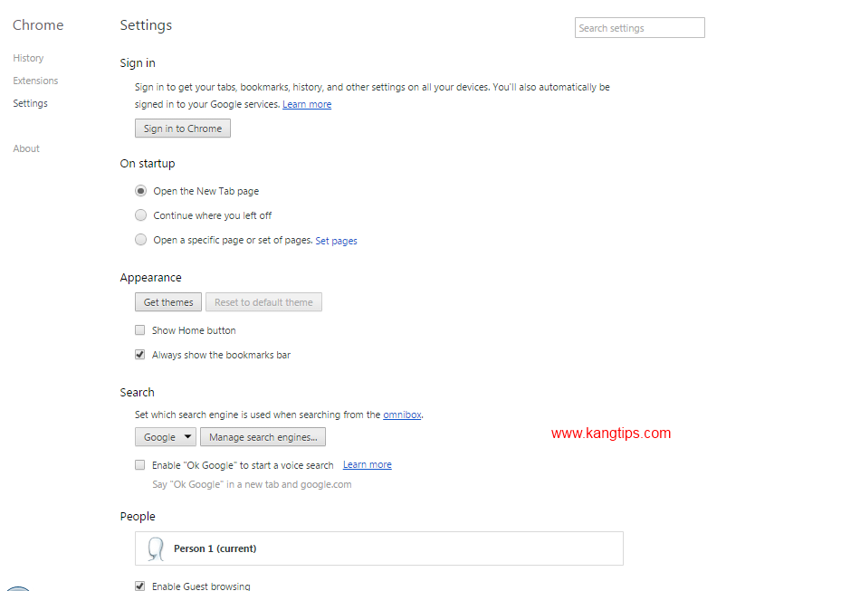Viewport: 860px width, 591px height.
Task: Toggle Enable Guest browsing checkbox
Action: (139, 586)
